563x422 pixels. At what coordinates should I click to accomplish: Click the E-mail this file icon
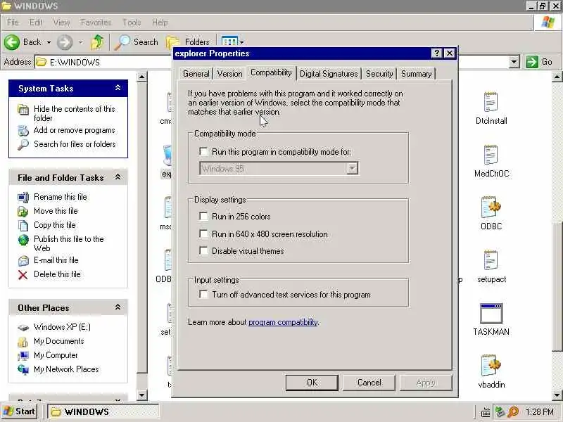[23, 260]
